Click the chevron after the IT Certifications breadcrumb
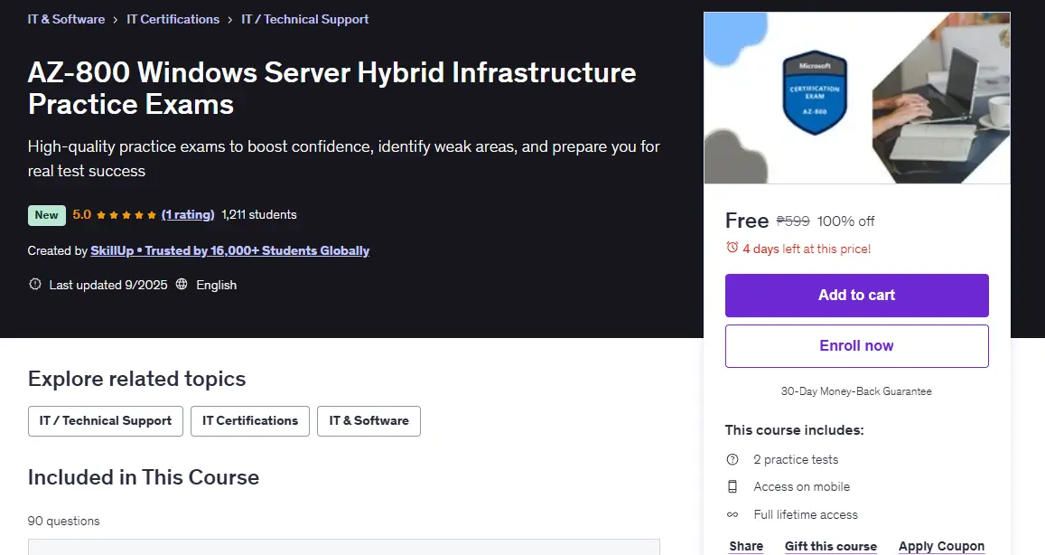 click(230, 20)
